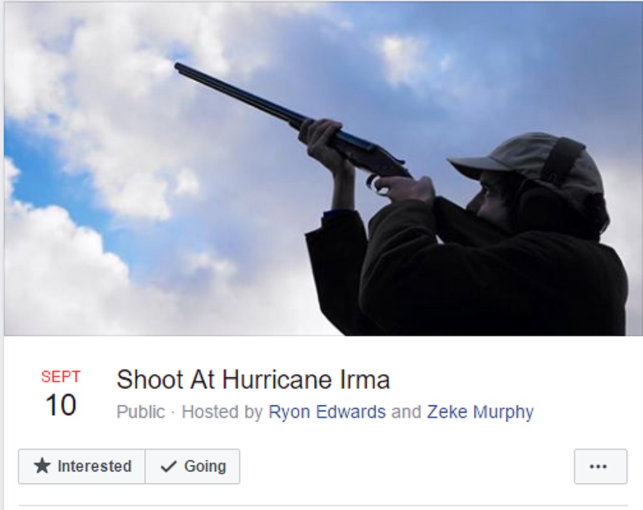Open the three-dots more options menu
Viewport: 643px width, 510px height.
pyautogui.click(x=600, y=467)
